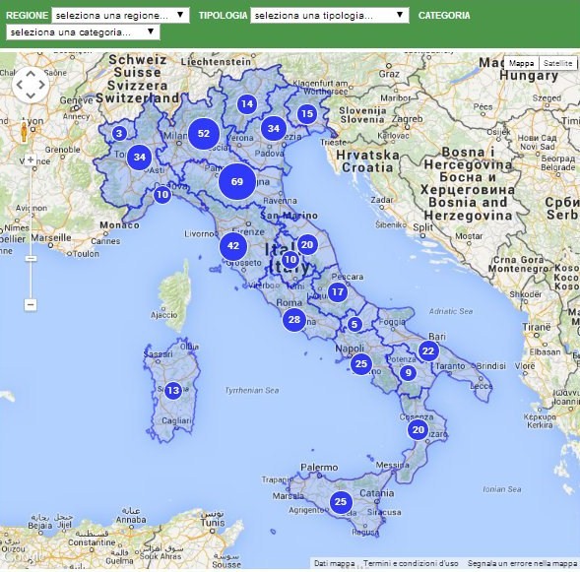Open the Categoria dropdown selector

[x=84, y=32]
